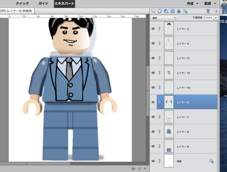This screenshot has height=172, width=227.
Task: Toggle the eye icon for レイヤー 12
Action: (x=153, y=72)
